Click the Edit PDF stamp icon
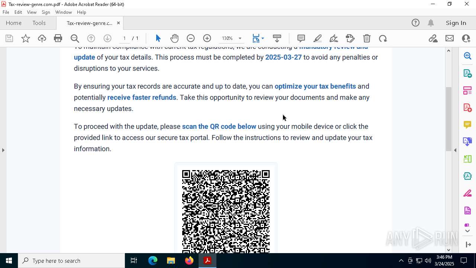Viewport: 476px width, 268px height. 350,38
